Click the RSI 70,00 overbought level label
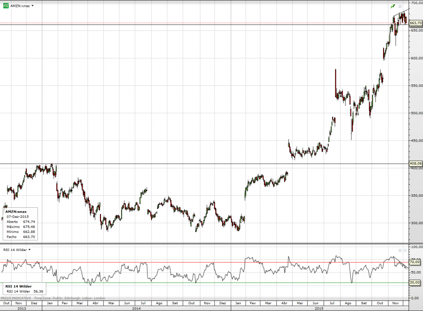Viewport: 423px width, 311px height. coord(415,262)
